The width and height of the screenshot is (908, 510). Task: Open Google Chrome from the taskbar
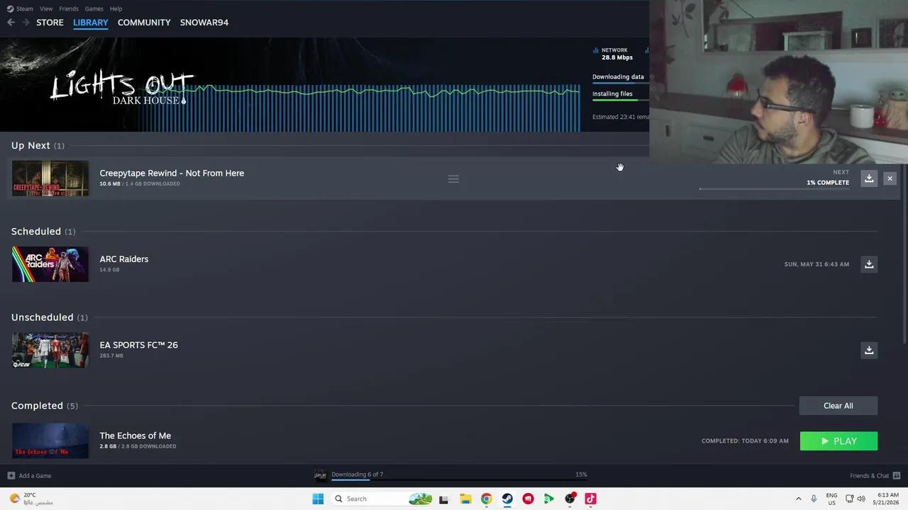tap(486, 499)
